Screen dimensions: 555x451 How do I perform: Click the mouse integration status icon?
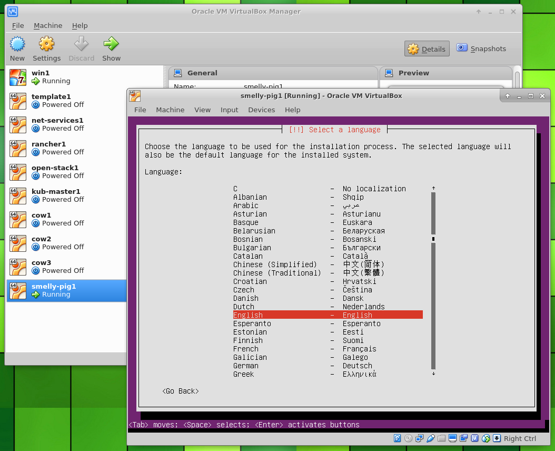tap(486, 438)
